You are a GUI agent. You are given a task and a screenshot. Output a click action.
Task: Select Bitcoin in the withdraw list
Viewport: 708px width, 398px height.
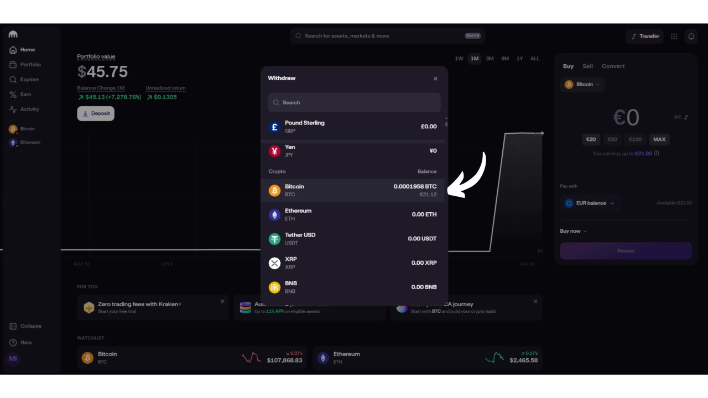coord(352,191)
